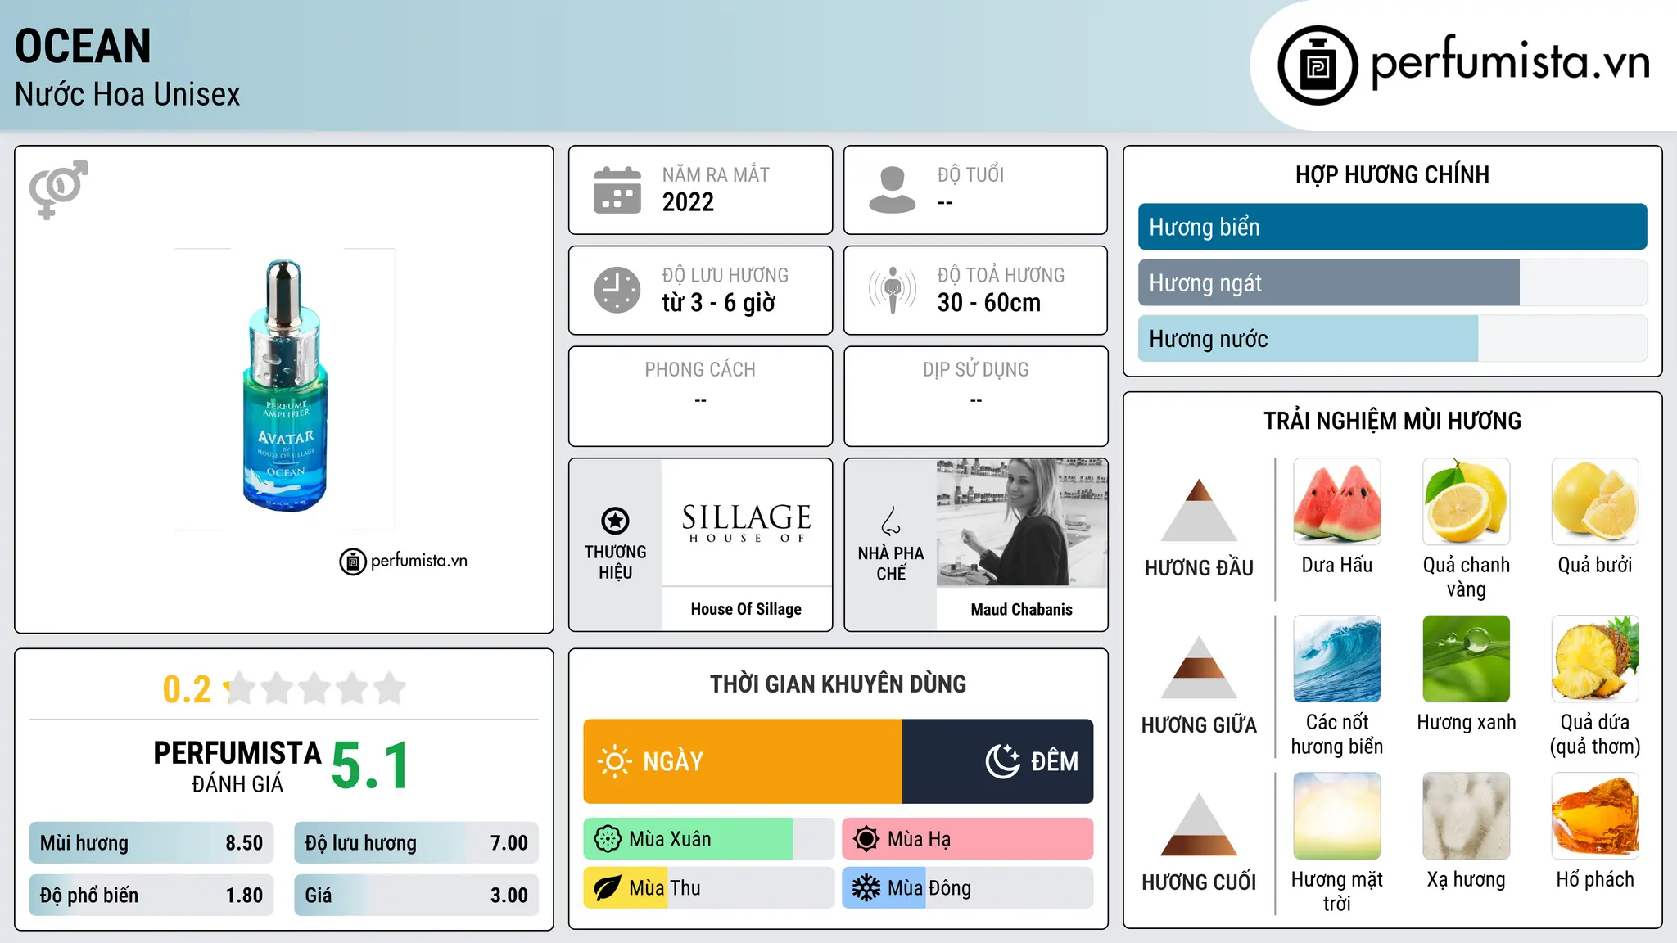Click the Mùi hương 8.50 score tile
Screen dimensions: 1677x943
click(151, 843)
